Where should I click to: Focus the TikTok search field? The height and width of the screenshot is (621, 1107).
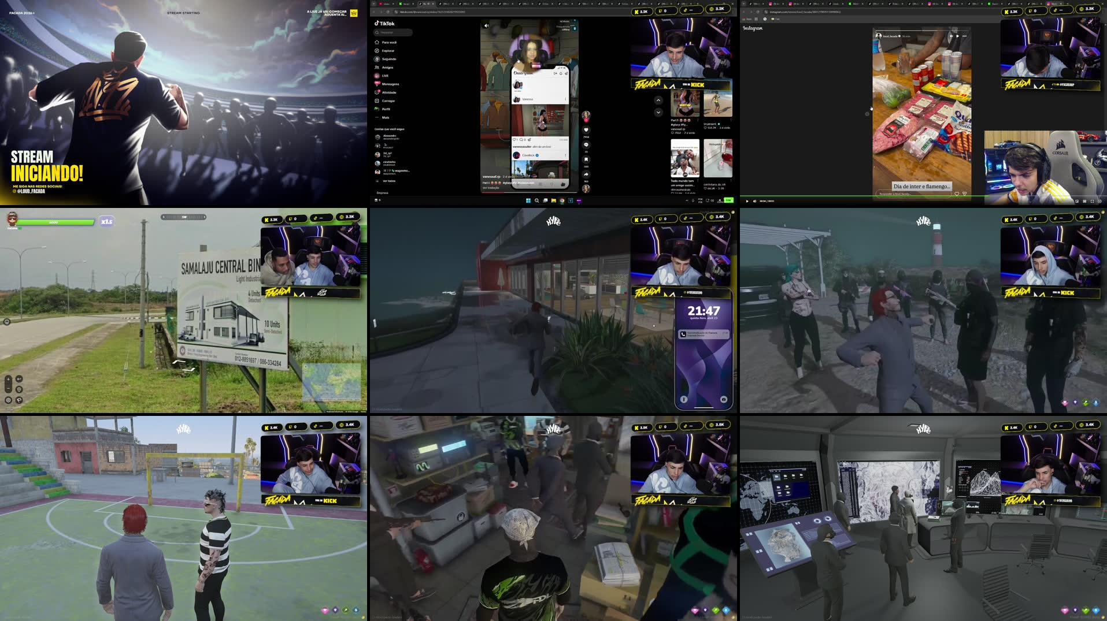[x=393, y=32]
